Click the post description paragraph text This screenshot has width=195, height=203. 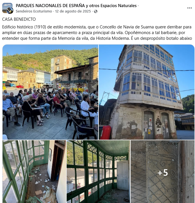(x=97, y=33)
